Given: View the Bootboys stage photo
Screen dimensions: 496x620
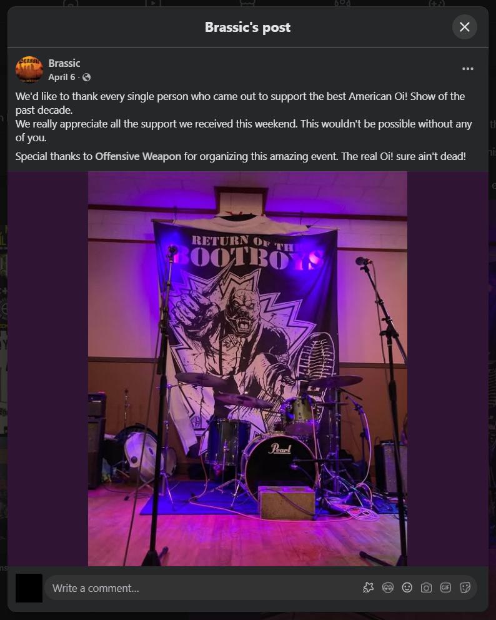Looking at the screenshot, I should pos(247,369).
